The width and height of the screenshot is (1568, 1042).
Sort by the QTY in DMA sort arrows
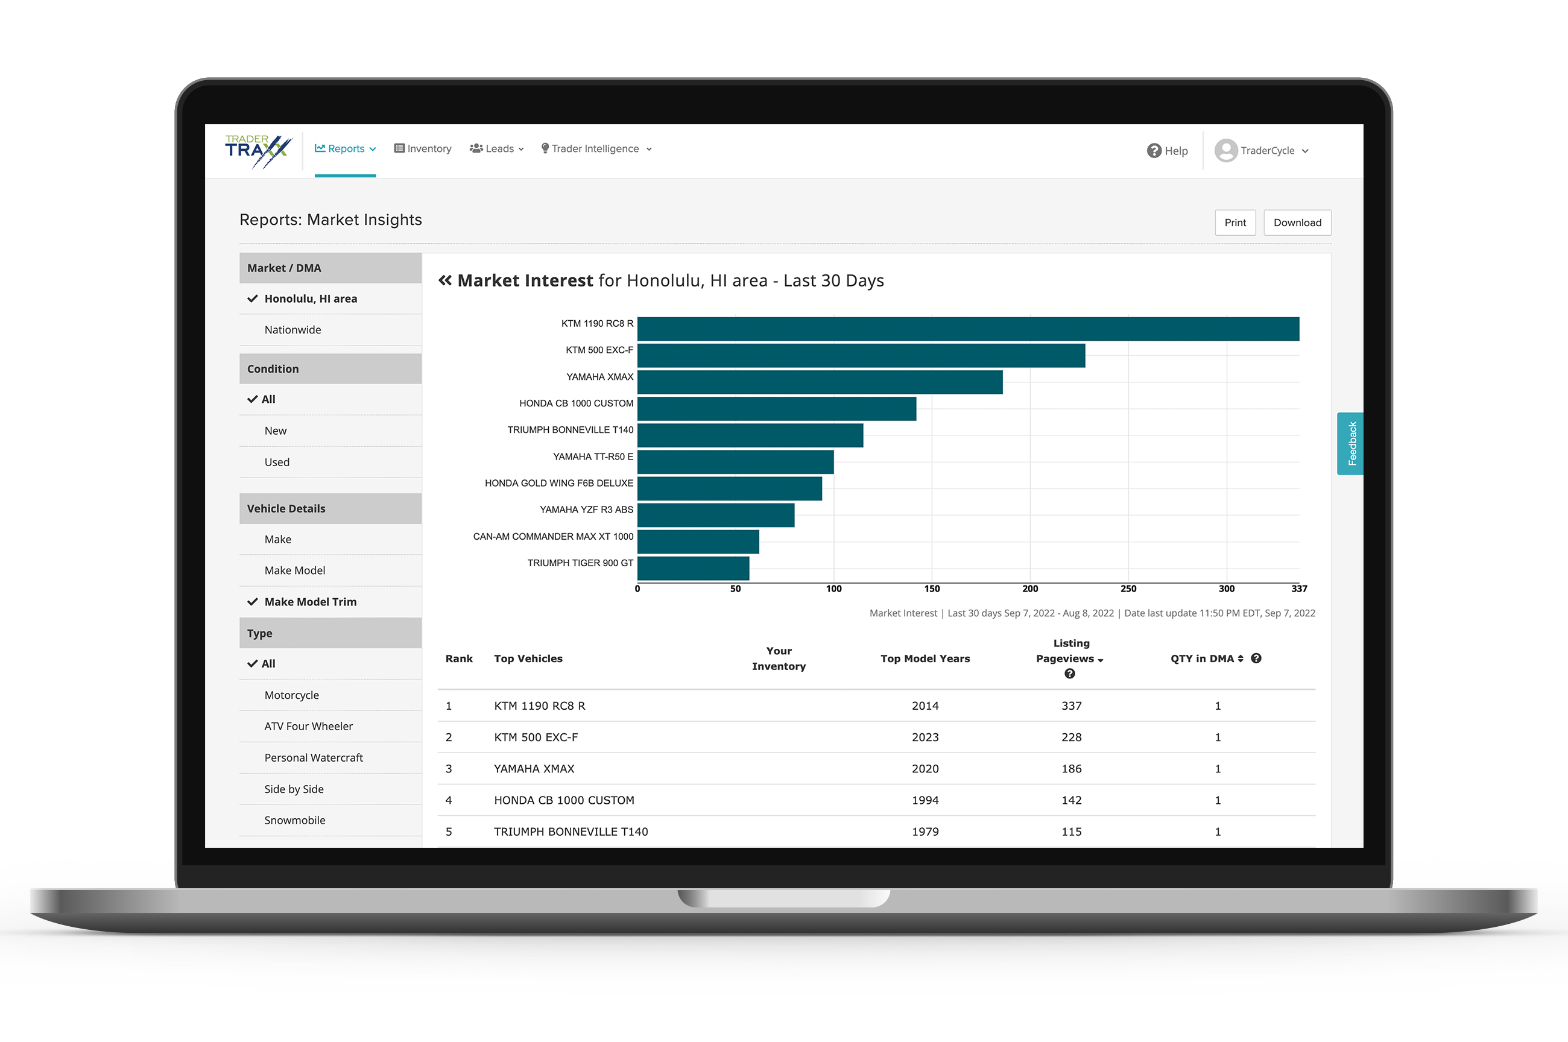tap(1241, 658)
